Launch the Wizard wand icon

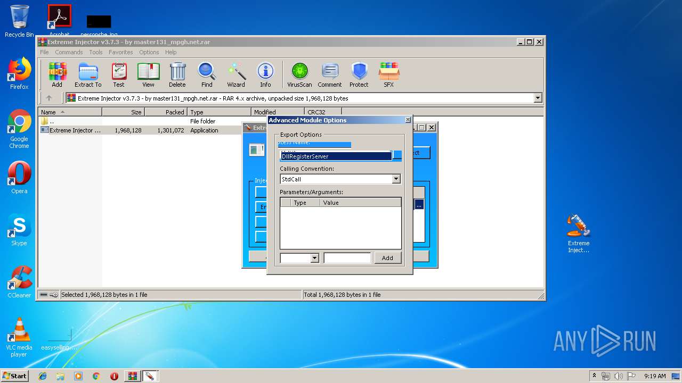point(236,74)
